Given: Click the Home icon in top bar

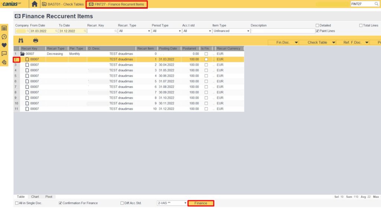Looking at the screenshot, I should 35,4.
